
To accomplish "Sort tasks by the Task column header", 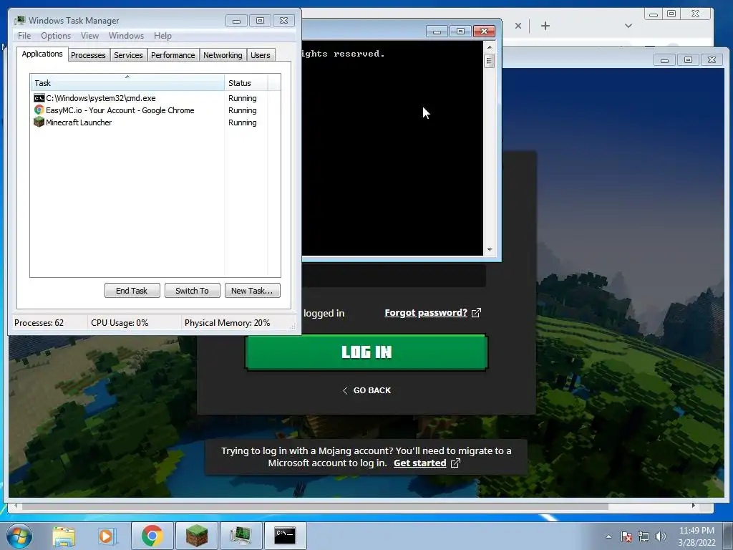I will pyautogui.click(x=127, y=83).
